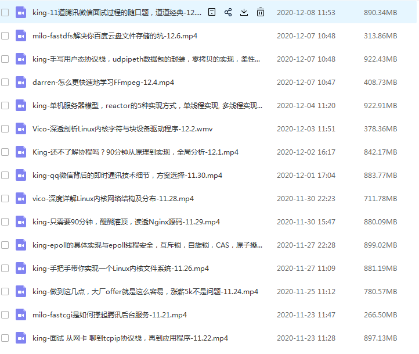Click size value 408.73MB
Viewport: 419px width, 354px height.
[380, 83]
